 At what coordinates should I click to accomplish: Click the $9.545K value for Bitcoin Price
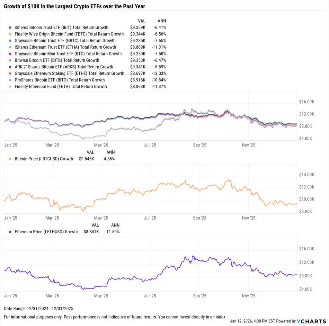86,159
